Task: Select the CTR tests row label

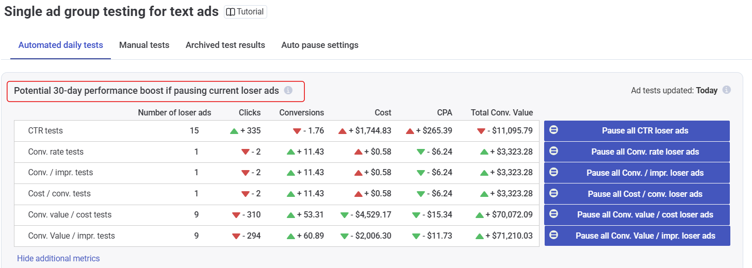Action: click(x=45, y=131)
